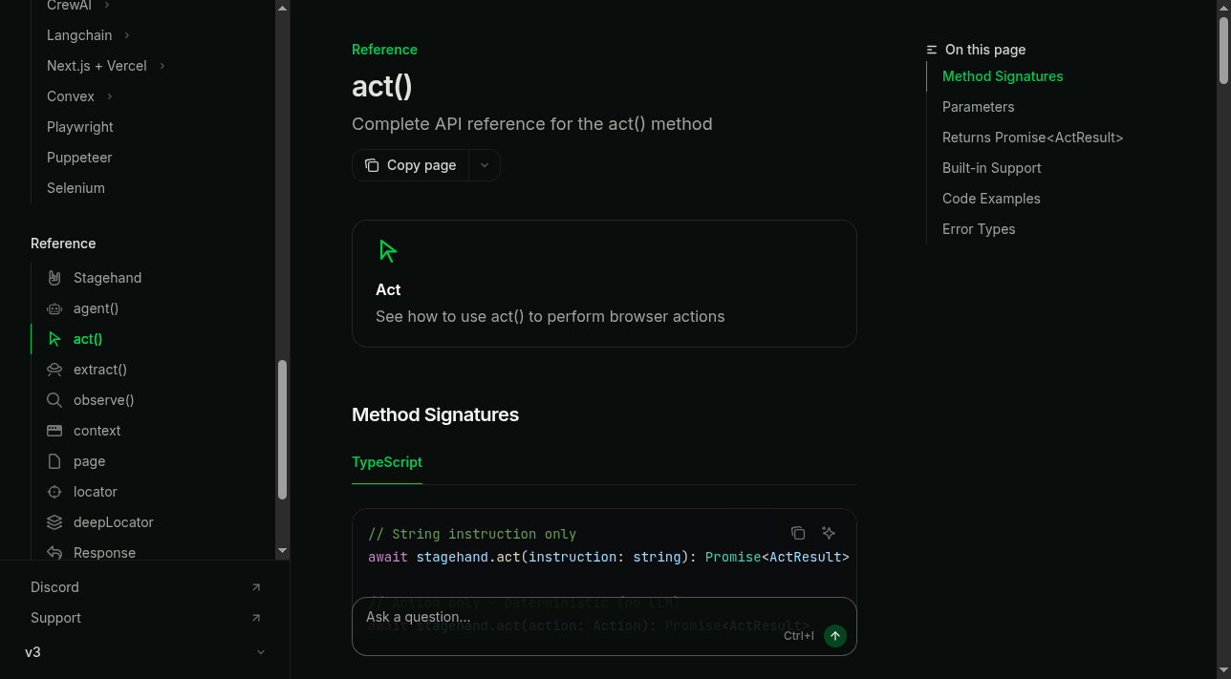Go to Error Types section

979,229
